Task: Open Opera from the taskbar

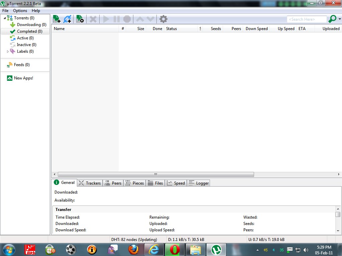Action: (175, 250)
